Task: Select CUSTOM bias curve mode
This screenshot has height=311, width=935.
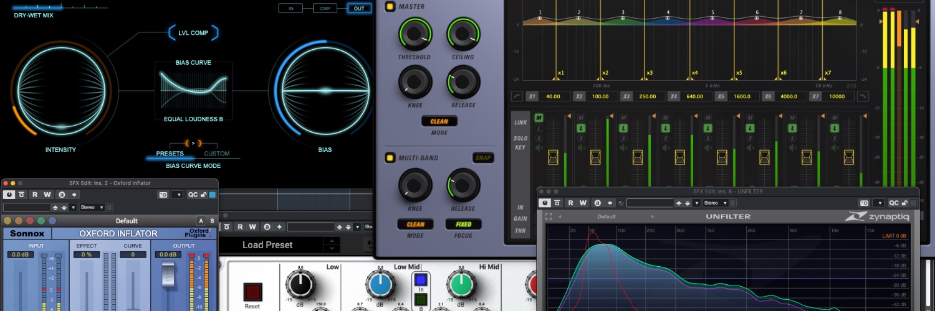Action: 217,154
